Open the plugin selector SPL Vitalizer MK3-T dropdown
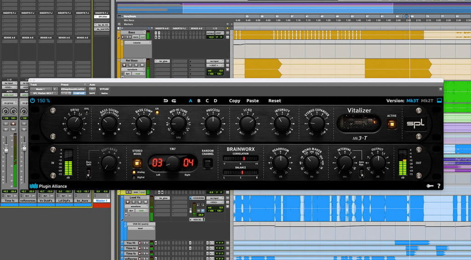This screenshot has width=471, height=260. click(44, 93)
